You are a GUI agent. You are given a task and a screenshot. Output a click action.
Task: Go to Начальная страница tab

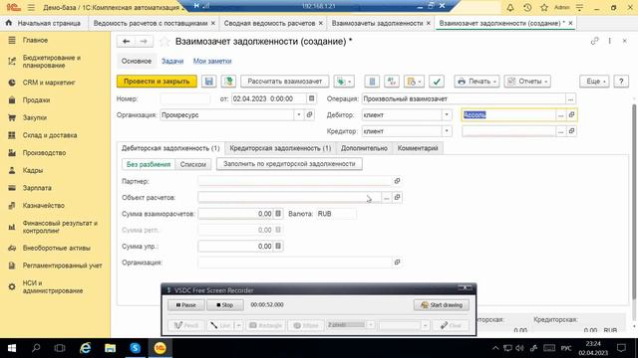click(43, 23)
